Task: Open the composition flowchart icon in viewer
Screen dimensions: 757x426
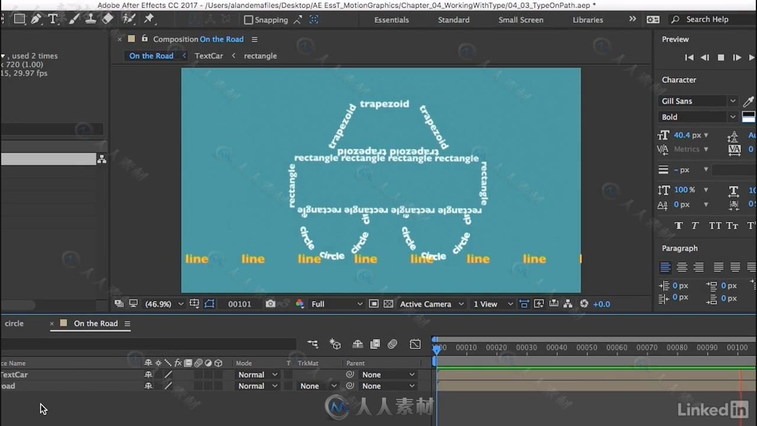Action: point(568,304)
